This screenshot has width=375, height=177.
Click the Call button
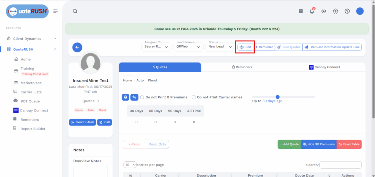tap(104, 122)
